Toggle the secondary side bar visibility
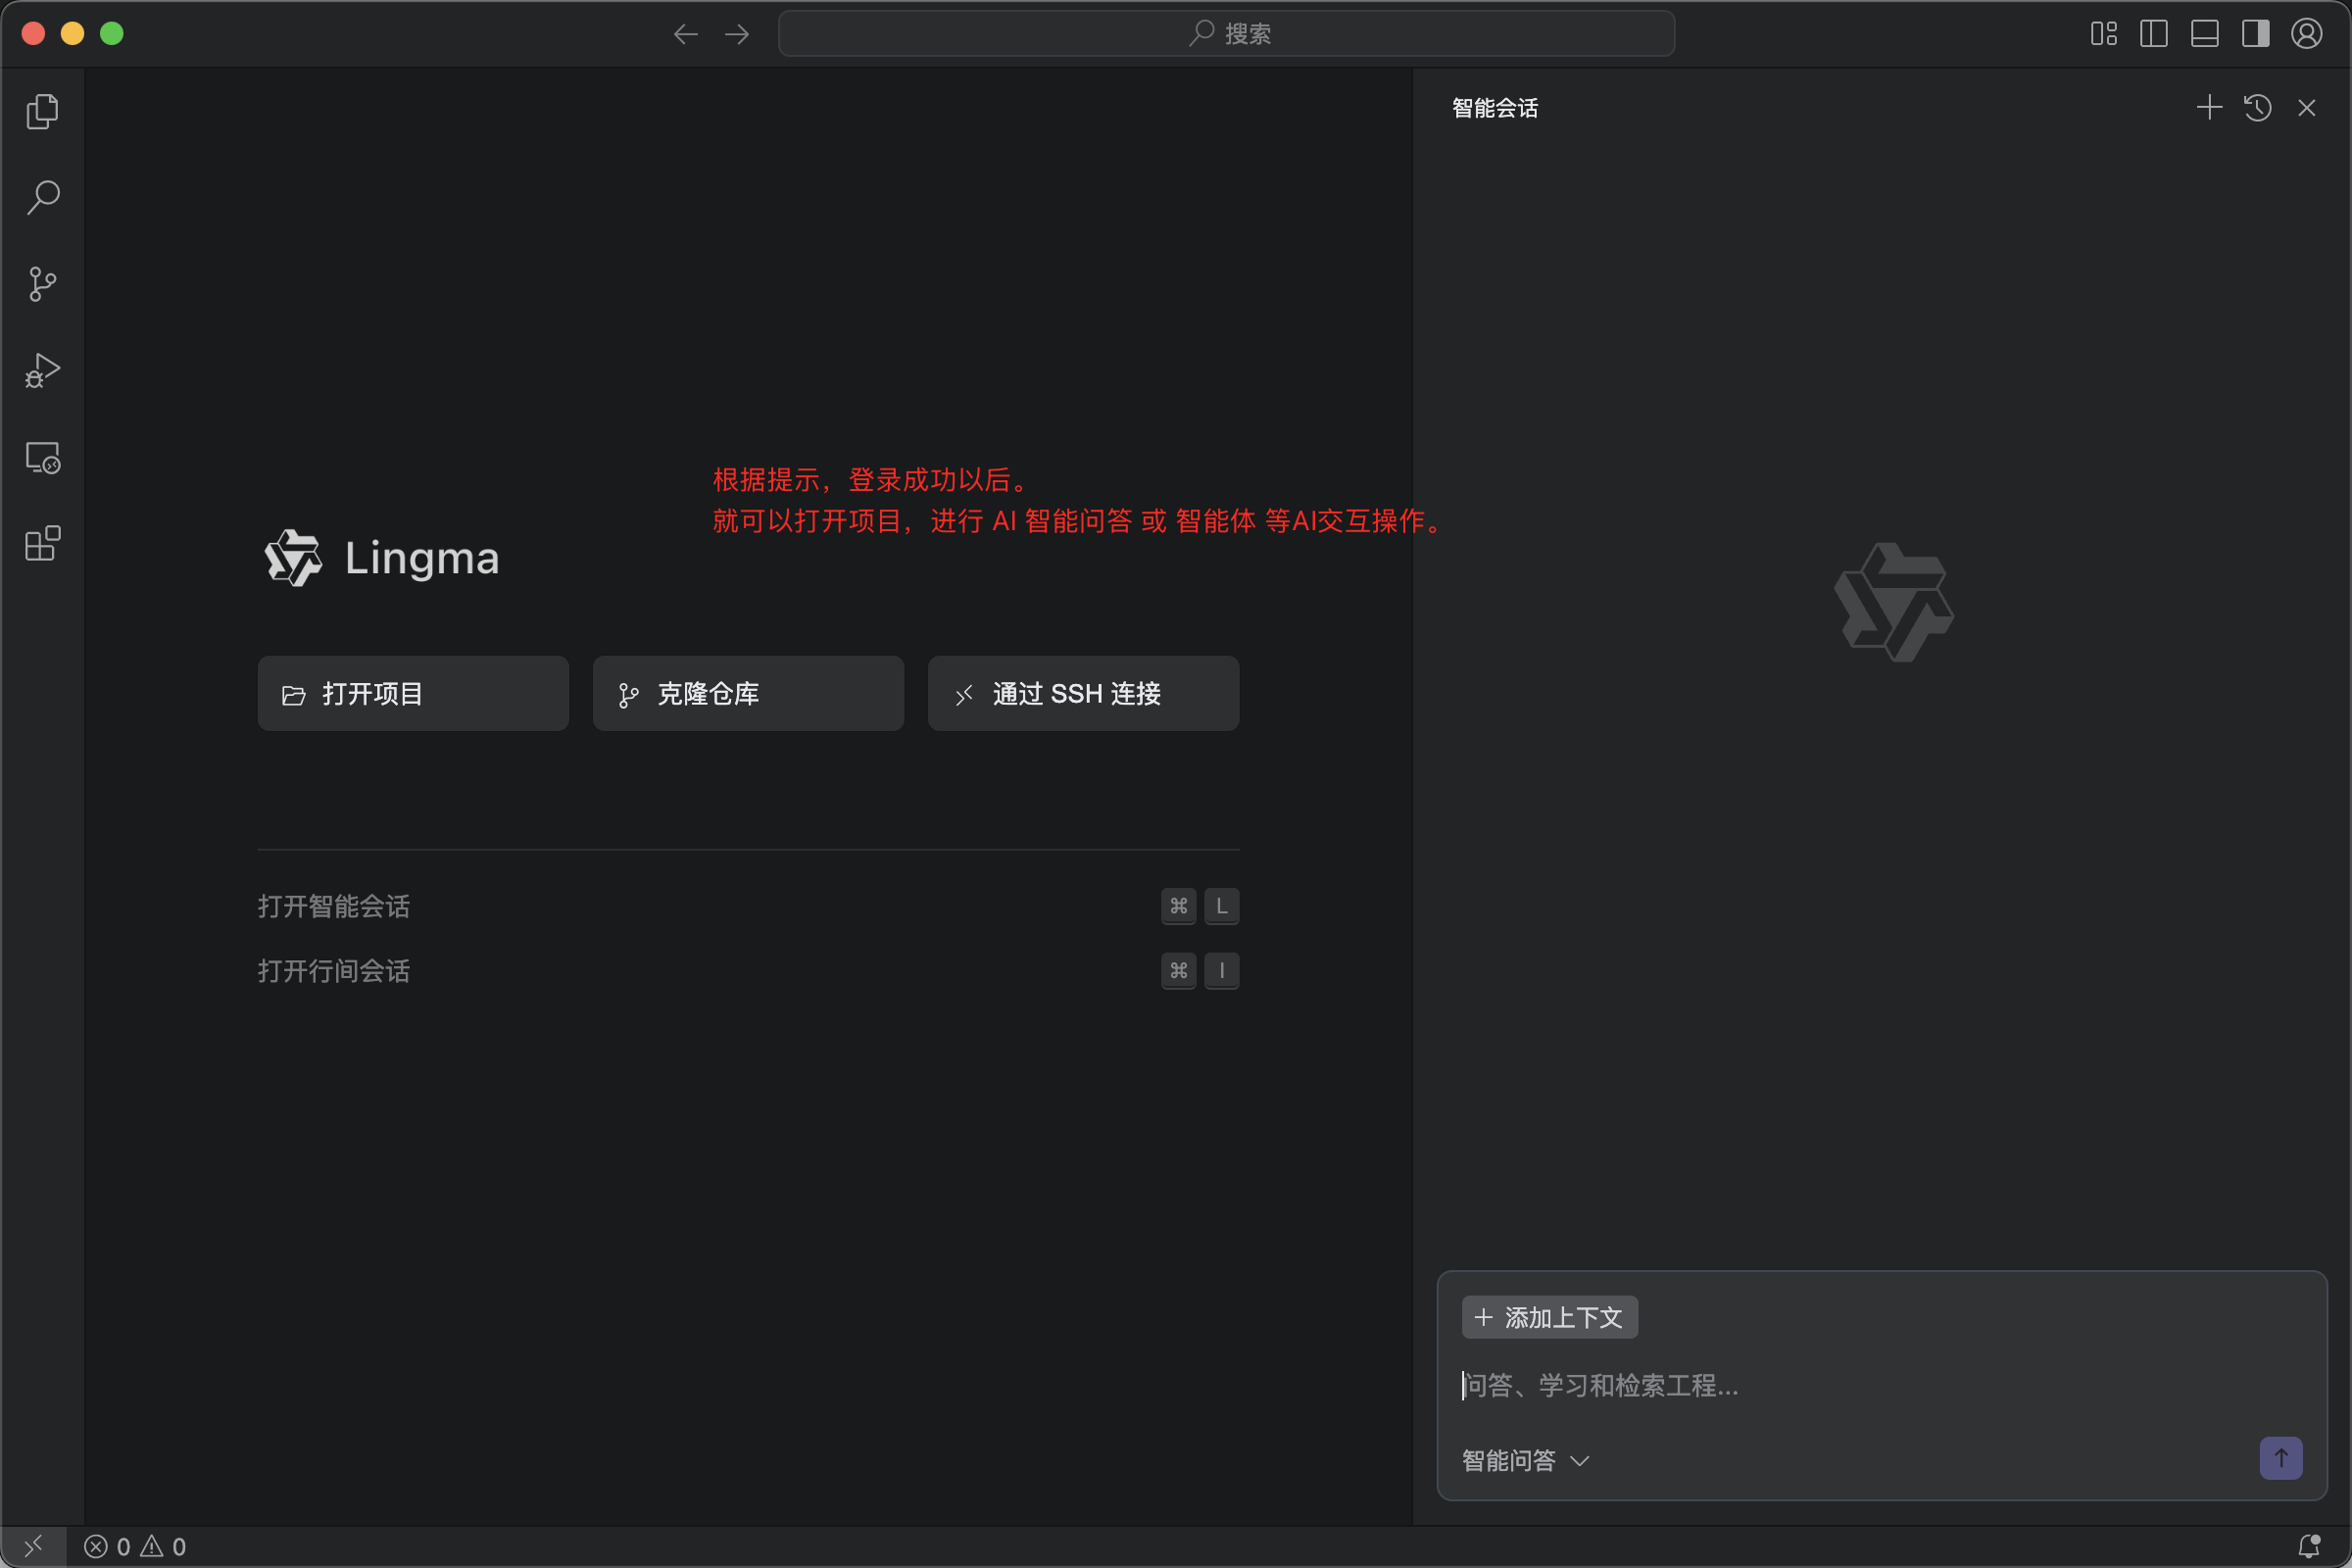2352x1568 pixels. [x=2255, y=34]
